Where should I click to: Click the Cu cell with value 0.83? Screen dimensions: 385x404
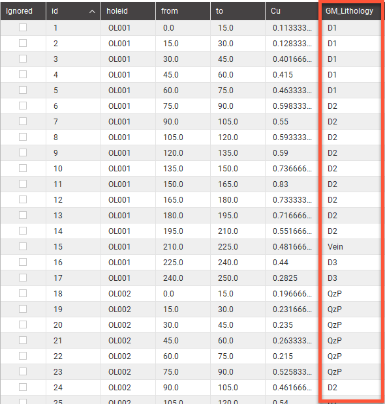coord(292,184)
